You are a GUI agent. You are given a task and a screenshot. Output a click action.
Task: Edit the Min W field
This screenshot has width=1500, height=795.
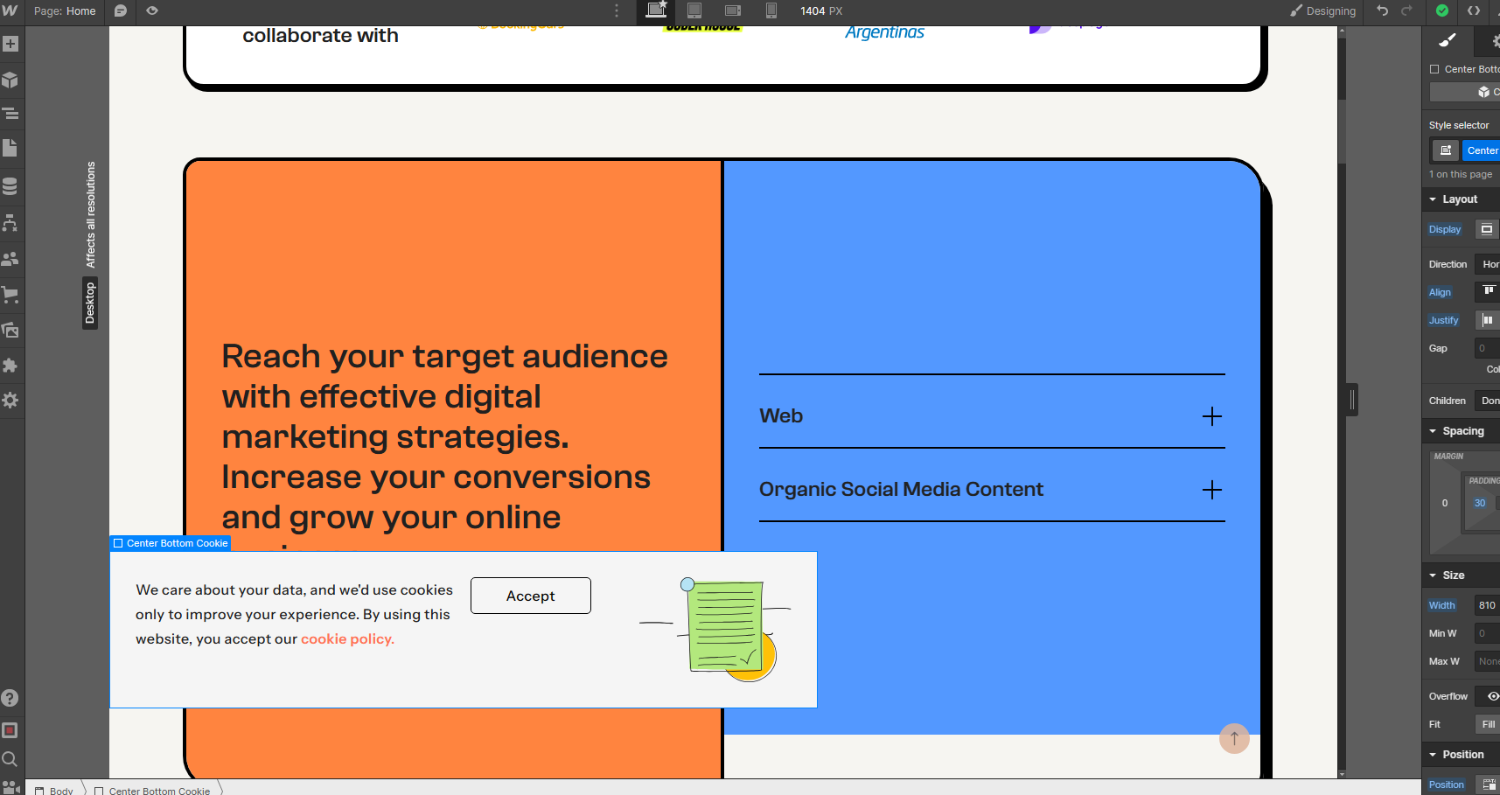pos(1487,633)
